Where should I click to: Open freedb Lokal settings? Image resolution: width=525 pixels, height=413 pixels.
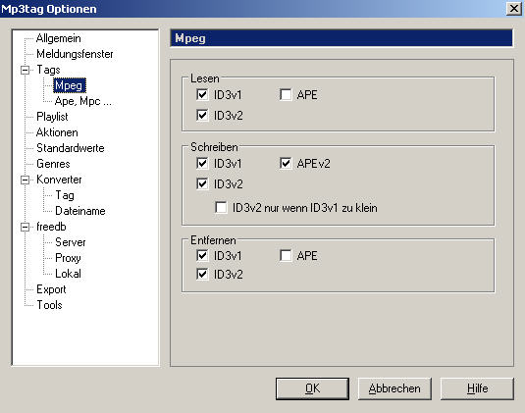click(68, 274)
